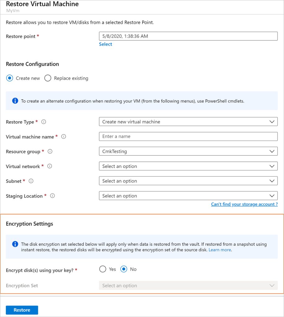The width and height of the screenshot is (284, 317).
Task: Open the Staging Location dropdown
Action: [188, 196]
